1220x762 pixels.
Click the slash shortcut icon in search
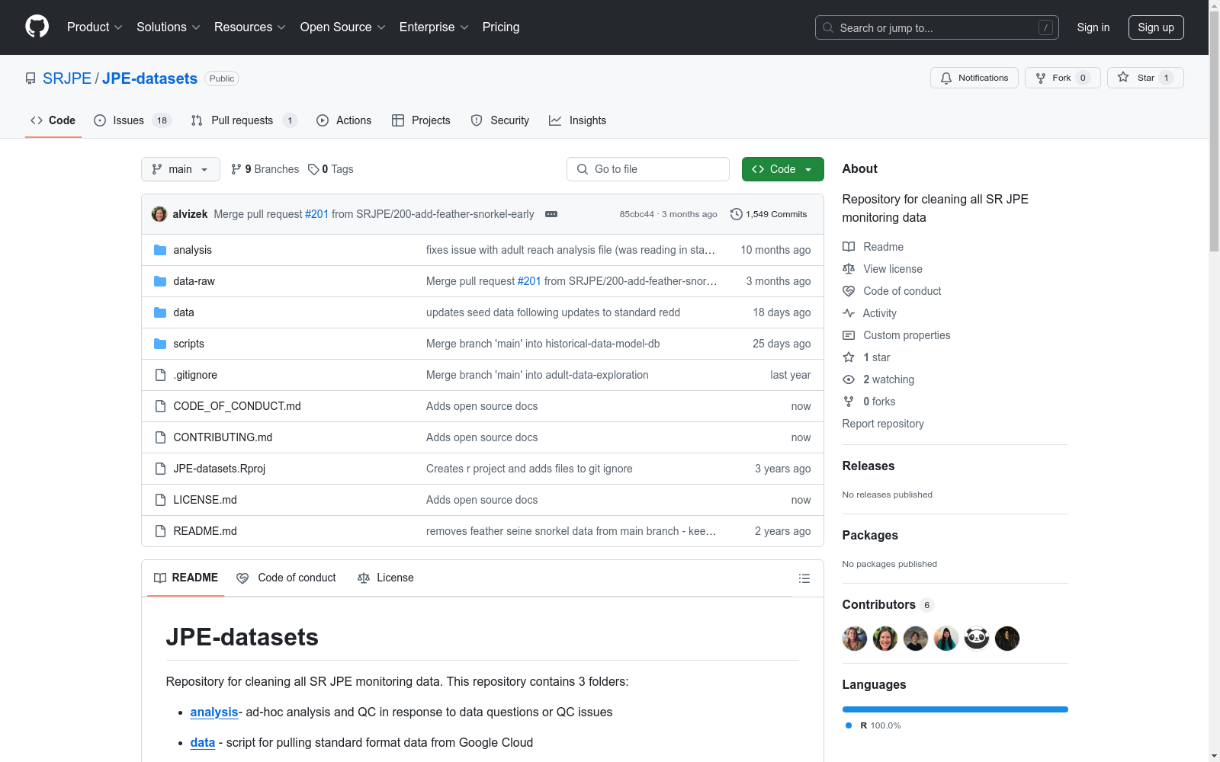[x=1045, y=27]
